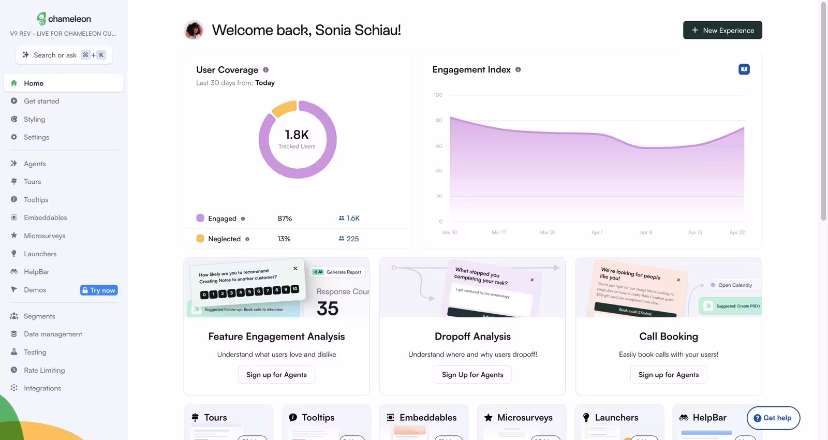
Task: Open the Tours card at bottom
Action: tap(228, 422)
